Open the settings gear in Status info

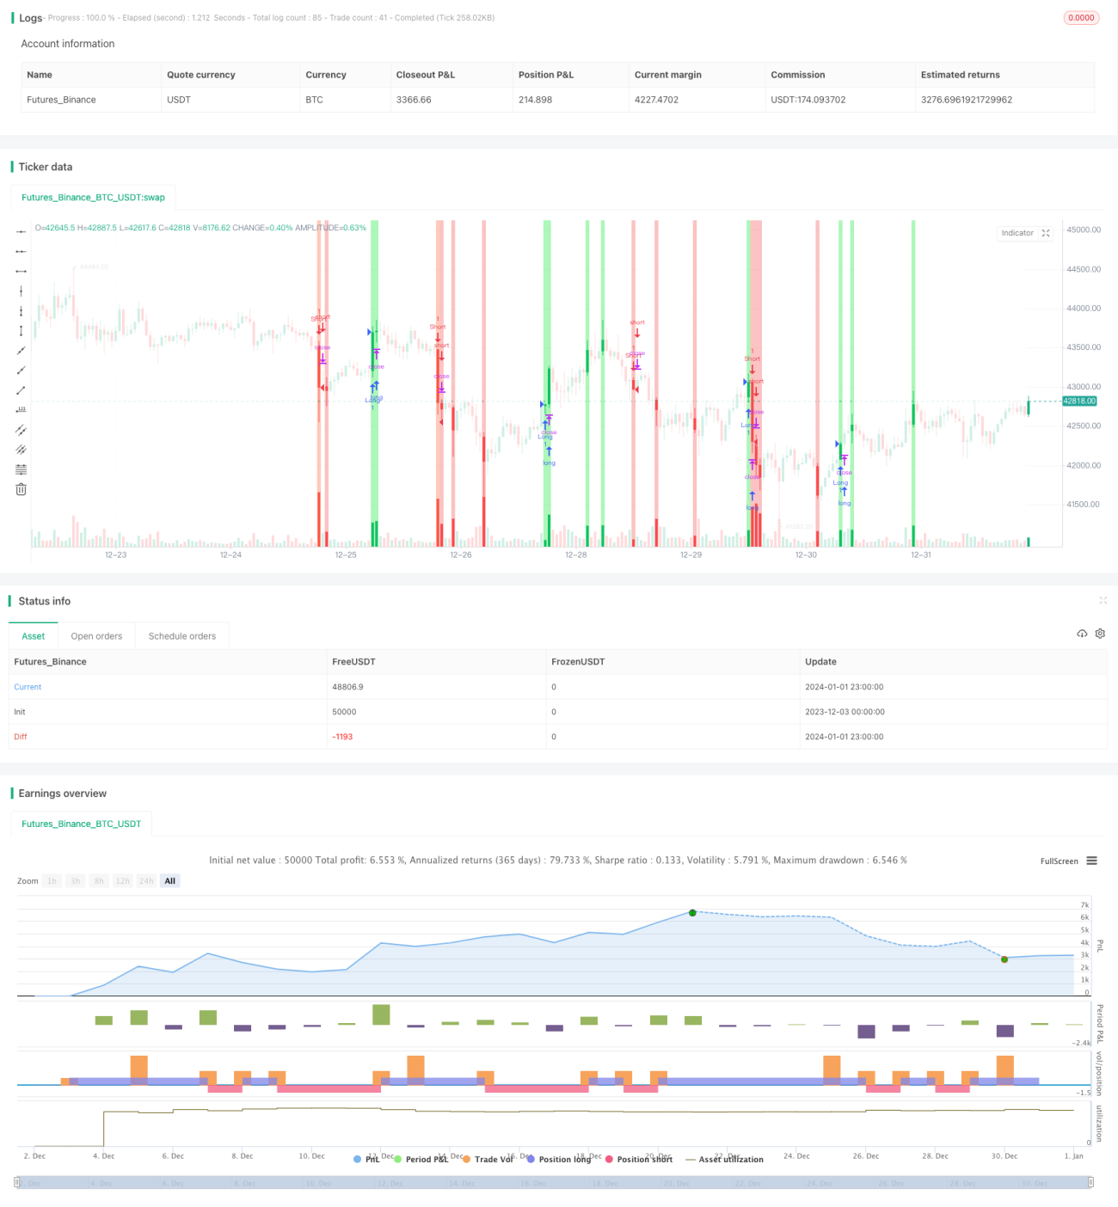click(1100, 634)
